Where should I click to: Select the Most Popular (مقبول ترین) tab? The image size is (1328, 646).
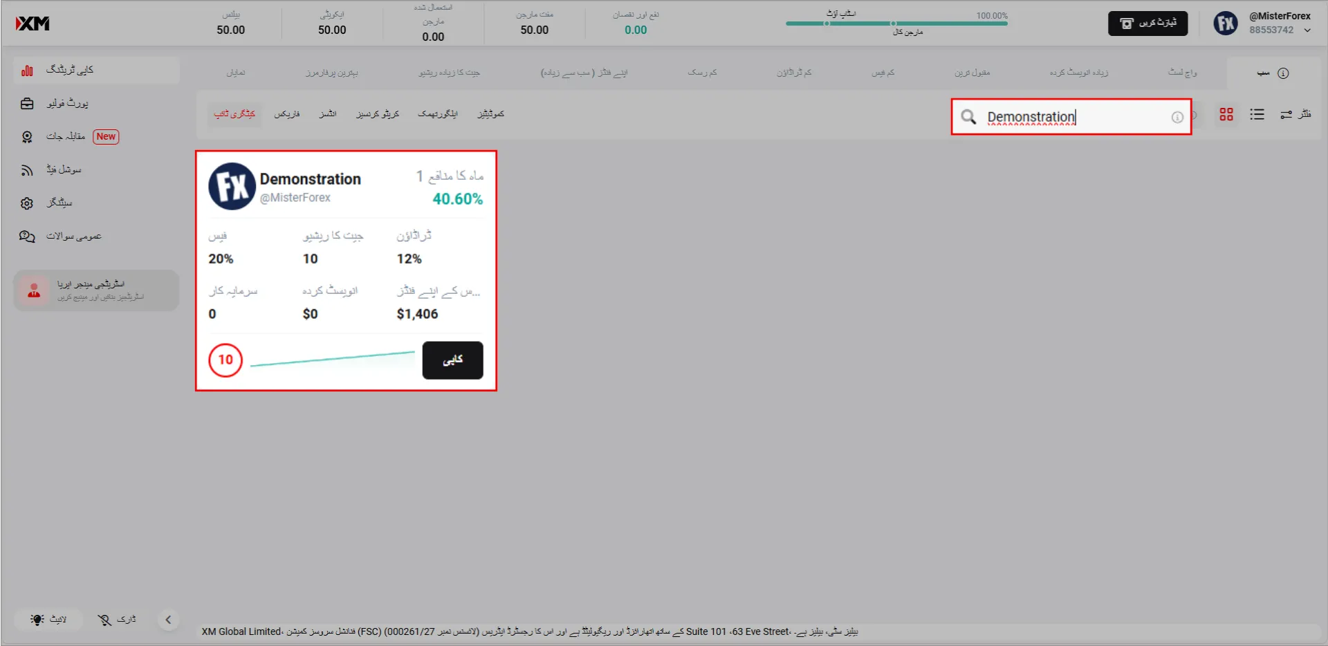click(x=972, y=73)
